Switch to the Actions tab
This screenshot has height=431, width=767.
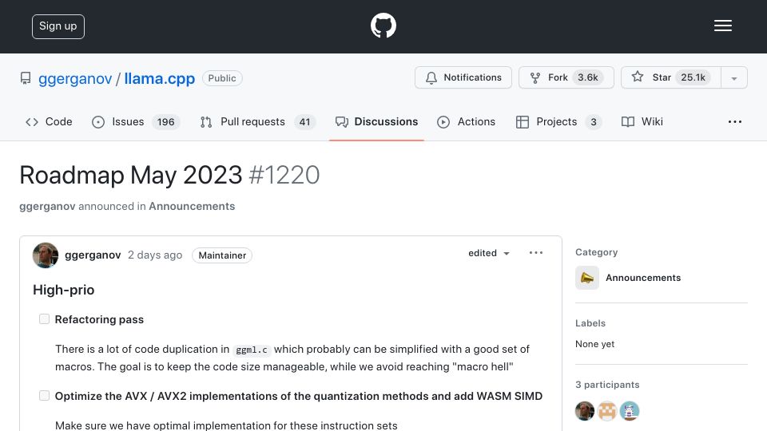[466, 121]
